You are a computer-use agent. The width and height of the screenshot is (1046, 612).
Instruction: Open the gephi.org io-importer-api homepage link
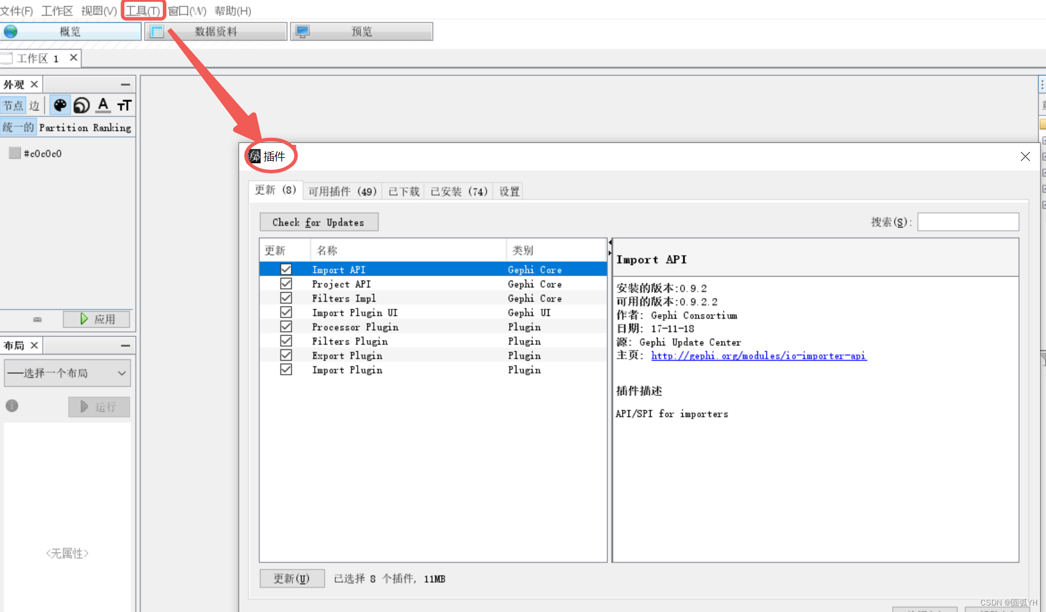759,356
